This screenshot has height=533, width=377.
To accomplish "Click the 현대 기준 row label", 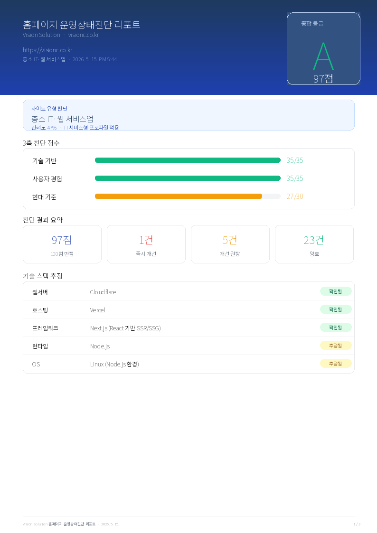I will [x=44, y=197].
